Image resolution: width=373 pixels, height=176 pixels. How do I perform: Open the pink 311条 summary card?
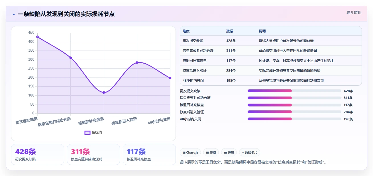(93, 154)
